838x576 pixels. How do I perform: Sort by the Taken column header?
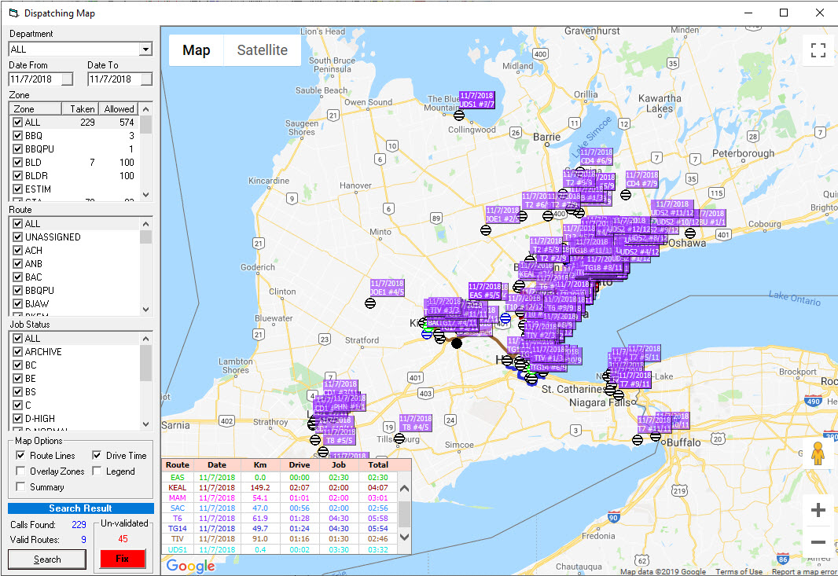[80, 109]
